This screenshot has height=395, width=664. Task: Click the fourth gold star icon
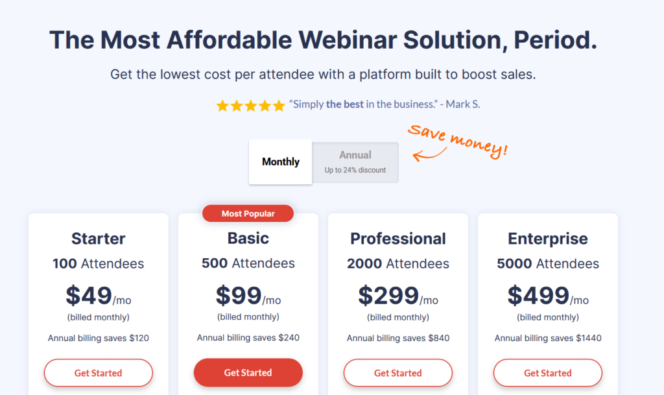(265, 104)
